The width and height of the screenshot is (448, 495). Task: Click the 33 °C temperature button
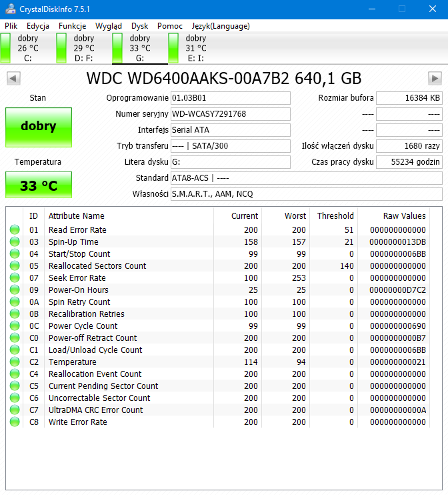(39, 185)
